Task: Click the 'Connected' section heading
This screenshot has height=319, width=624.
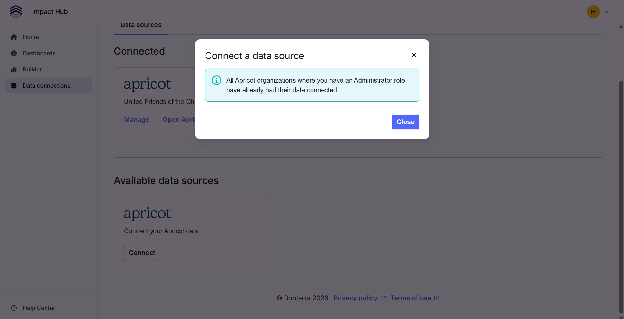Action: pos(139,51)
